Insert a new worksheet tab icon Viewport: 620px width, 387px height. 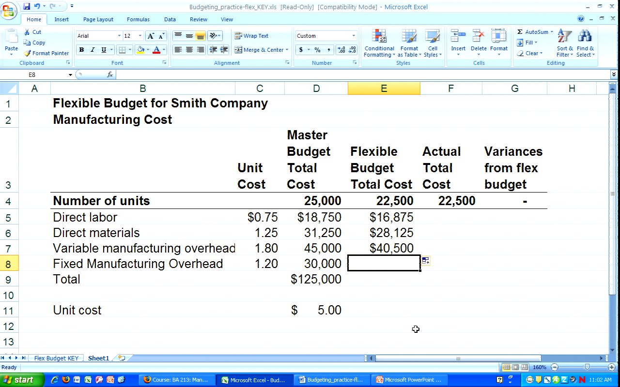coord(122,358)
